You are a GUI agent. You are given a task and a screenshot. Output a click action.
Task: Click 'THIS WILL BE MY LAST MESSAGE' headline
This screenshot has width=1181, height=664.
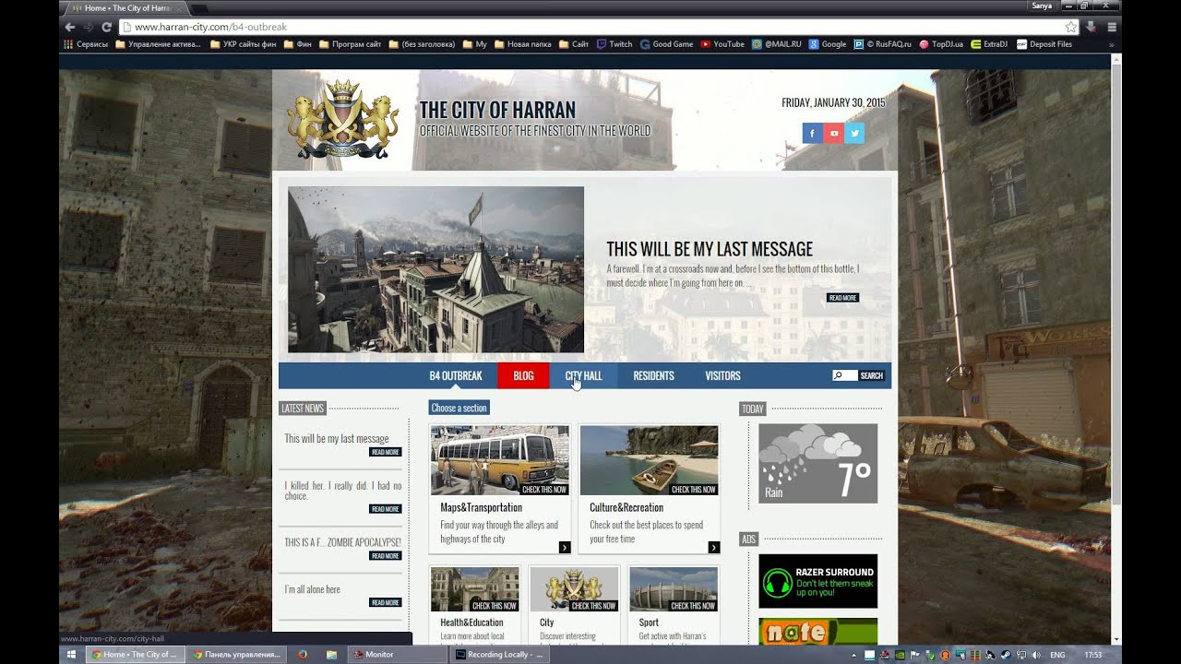pos(710,249)
